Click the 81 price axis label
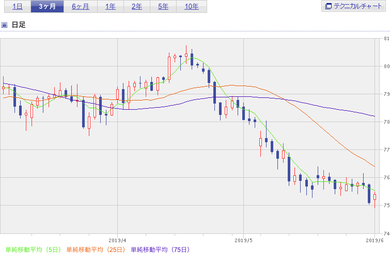 387,39
